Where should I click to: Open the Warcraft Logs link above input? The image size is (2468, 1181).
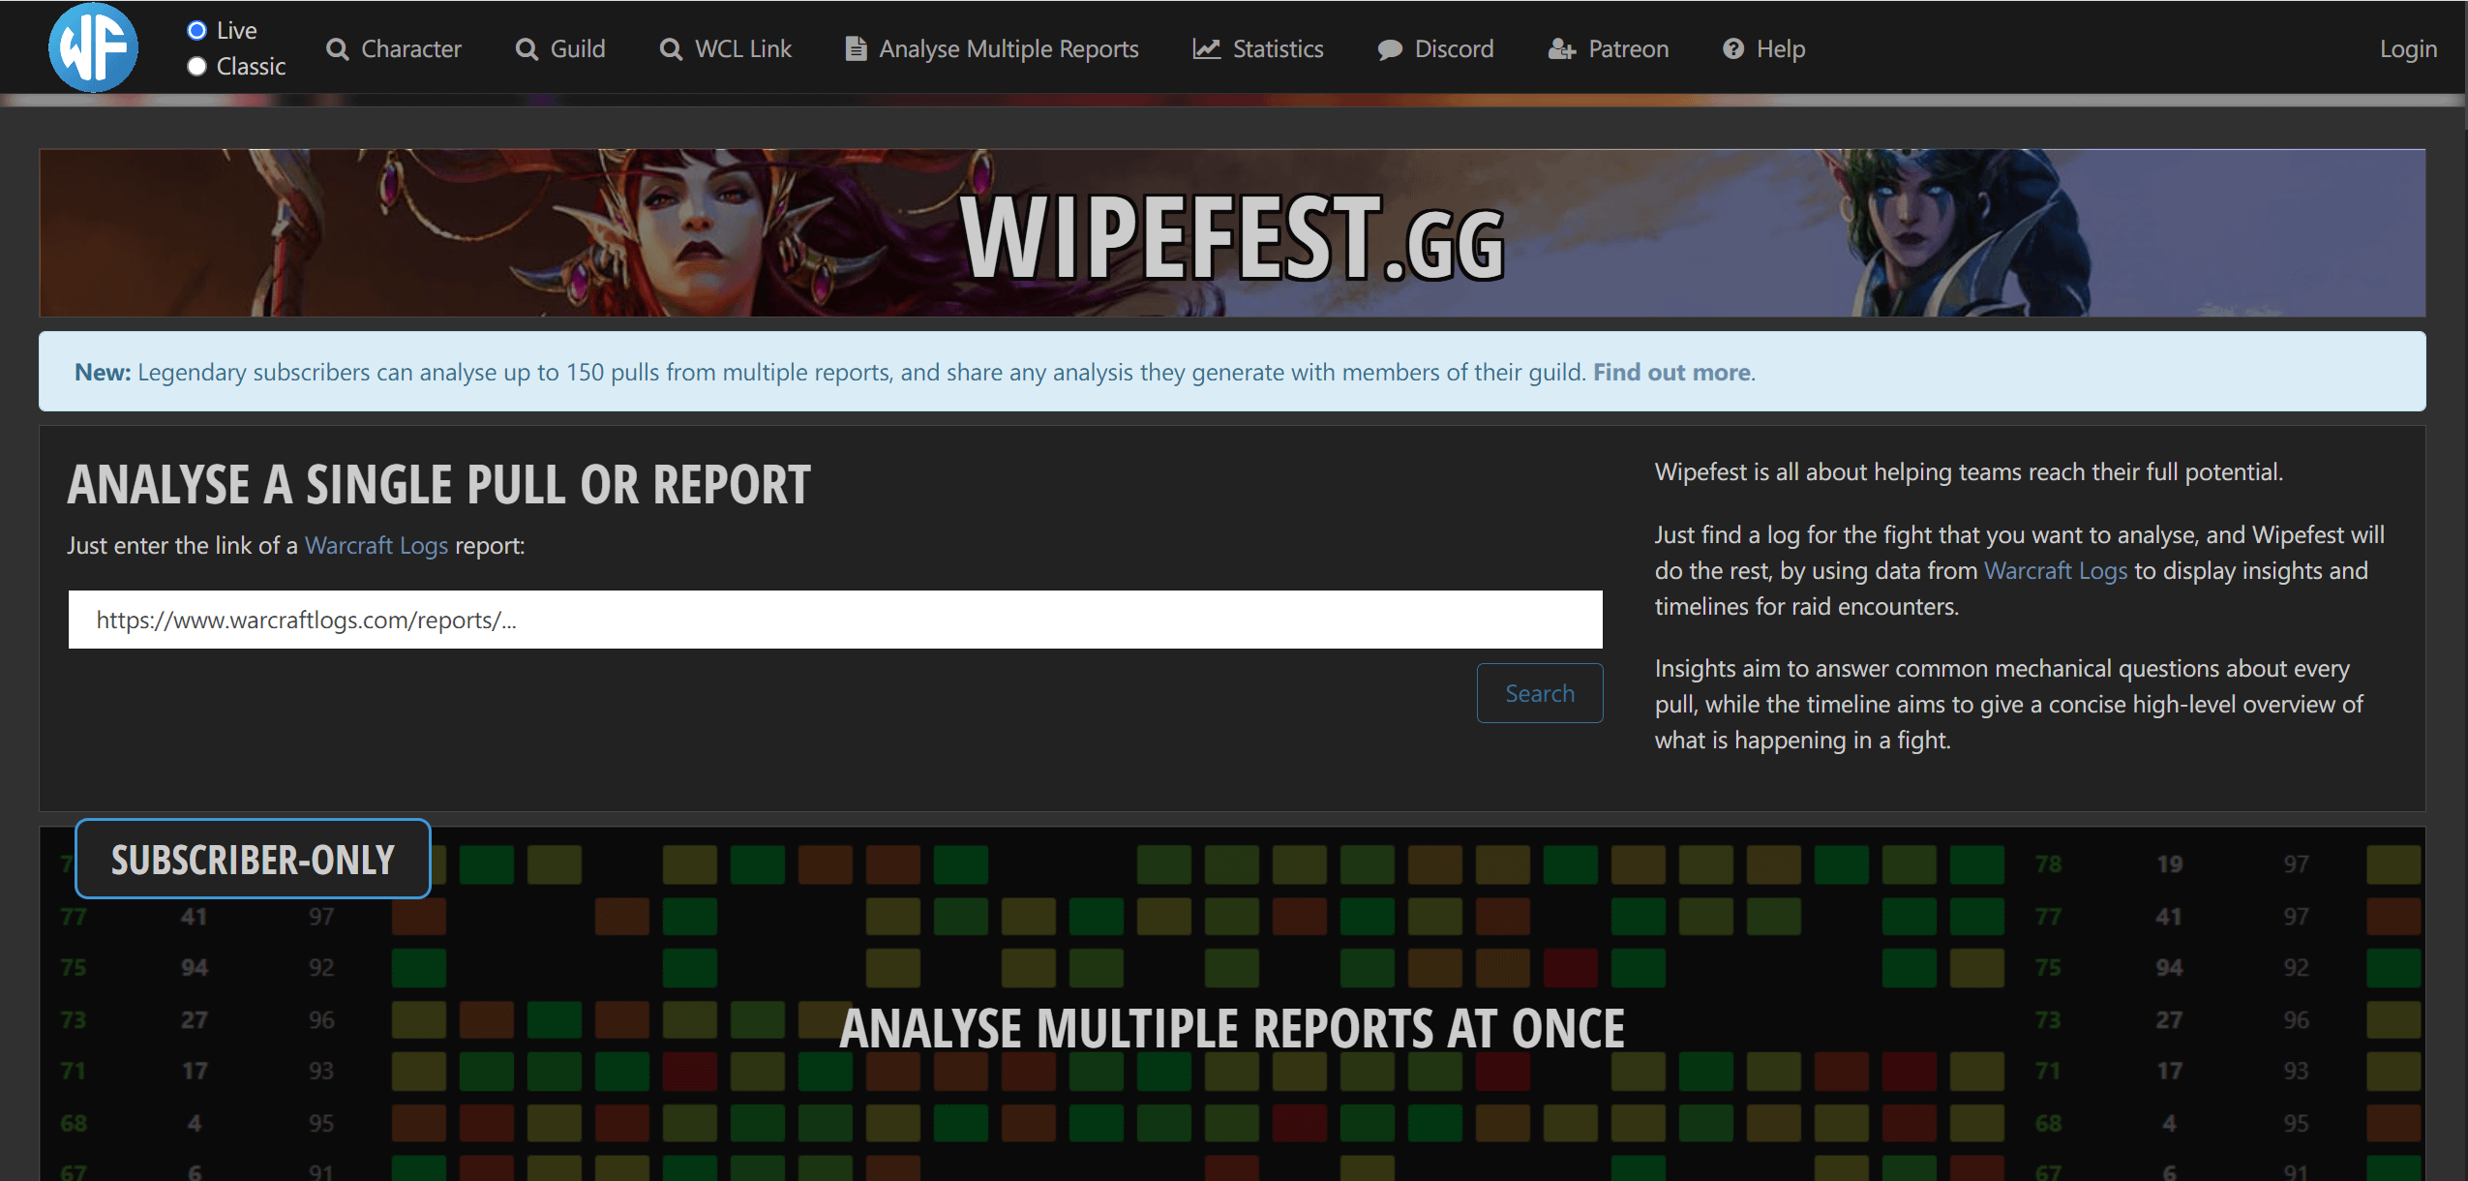pyautogui.click(x=376, y=546)
